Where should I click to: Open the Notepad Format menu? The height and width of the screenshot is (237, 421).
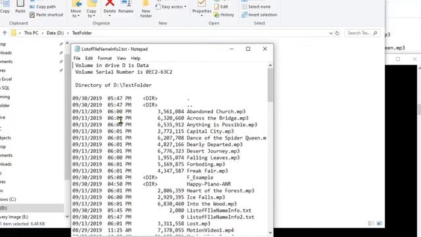tap(105, 58)
